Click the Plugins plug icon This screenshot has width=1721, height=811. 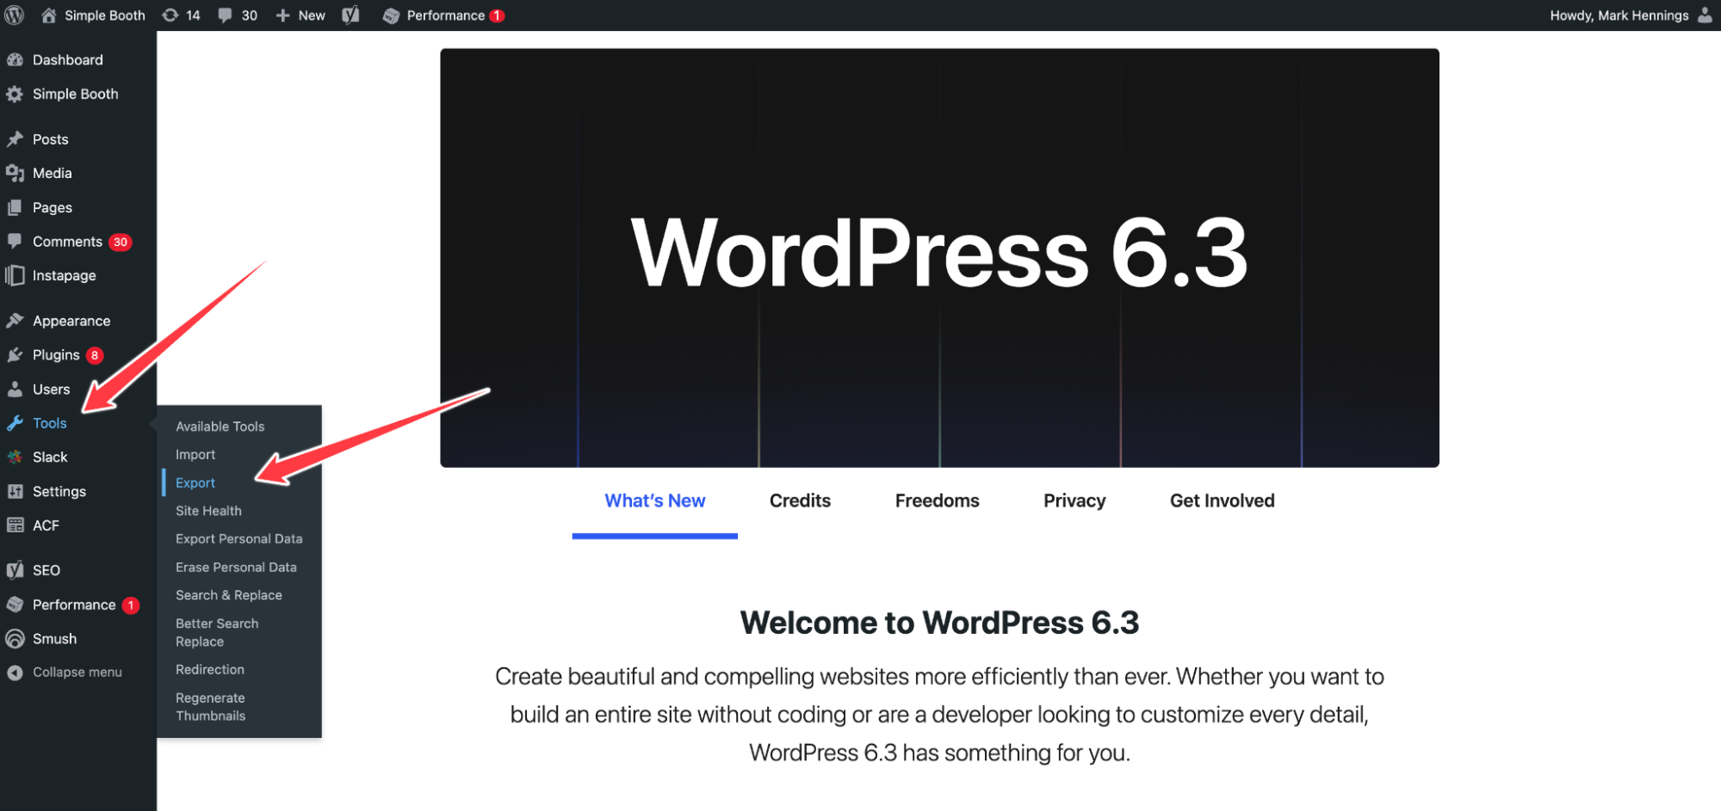15,355
